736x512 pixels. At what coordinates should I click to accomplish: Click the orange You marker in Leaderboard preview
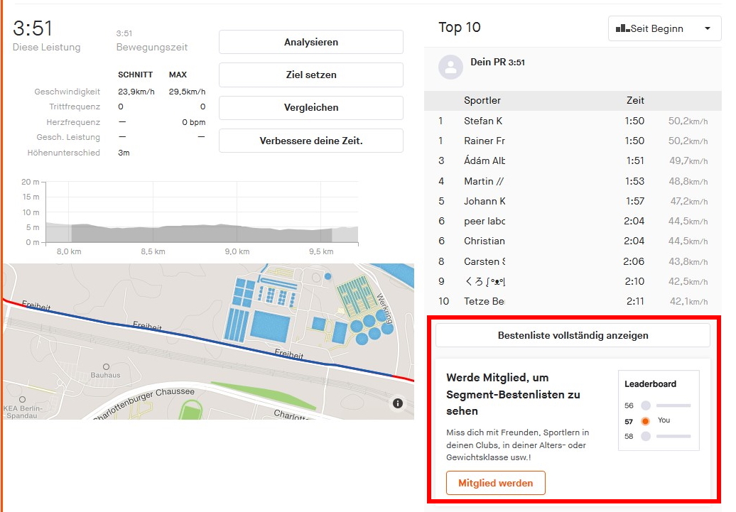click(x=645, y=421)
